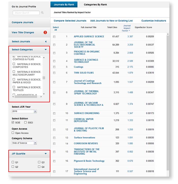Click Select All column header
The width and height of the screenshot is (178, 184).
pos(56,29)
